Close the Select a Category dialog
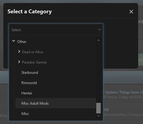This screenshot has height=124, width=143. (x=131, y=12)
